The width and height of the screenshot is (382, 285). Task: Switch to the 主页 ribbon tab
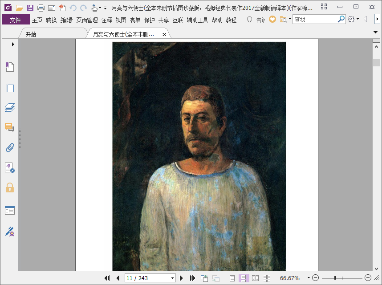tap(37, 20)
